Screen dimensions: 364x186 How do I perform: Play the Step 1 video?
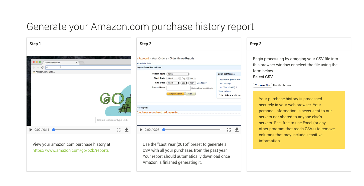(x=31, y=129)
